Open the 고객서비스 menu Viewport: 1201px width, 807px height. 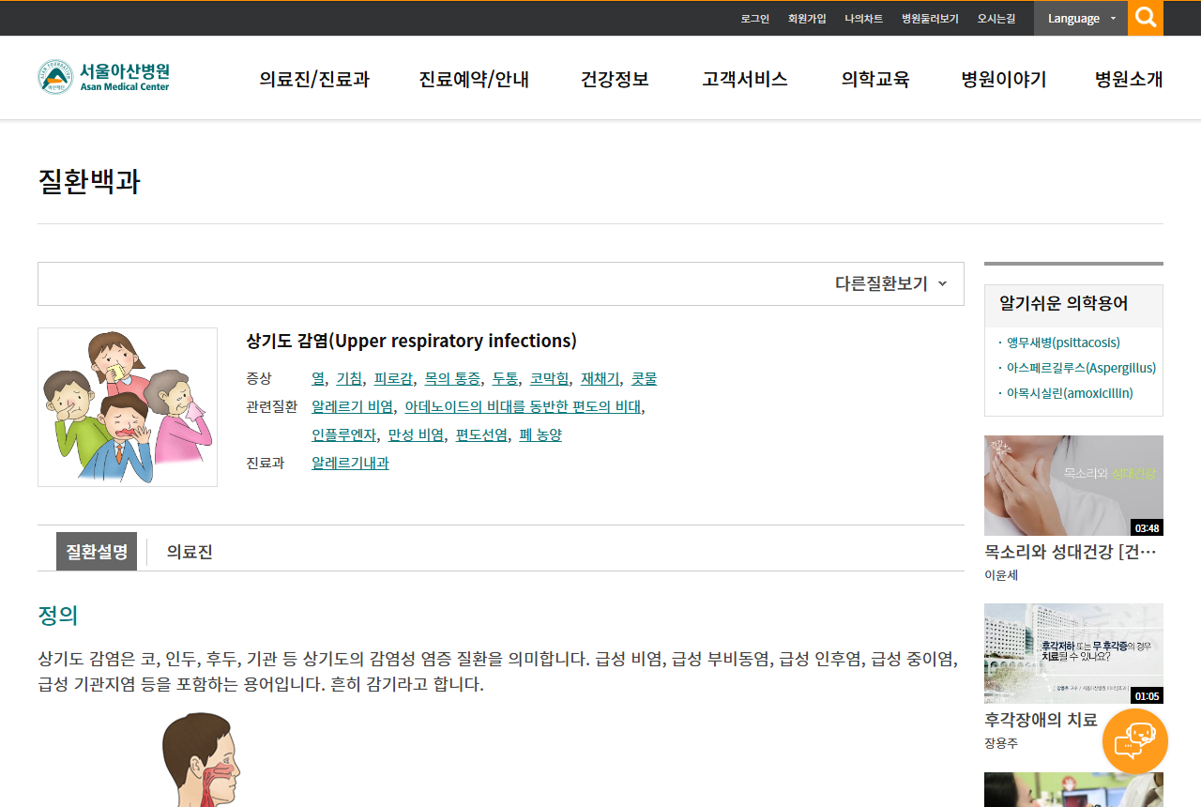(x=745, y=79)
